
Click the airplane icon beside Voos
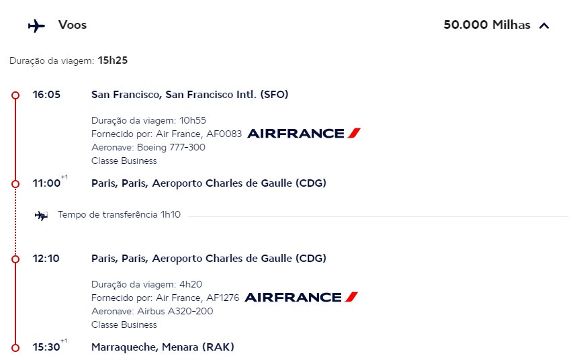[36, 26]
